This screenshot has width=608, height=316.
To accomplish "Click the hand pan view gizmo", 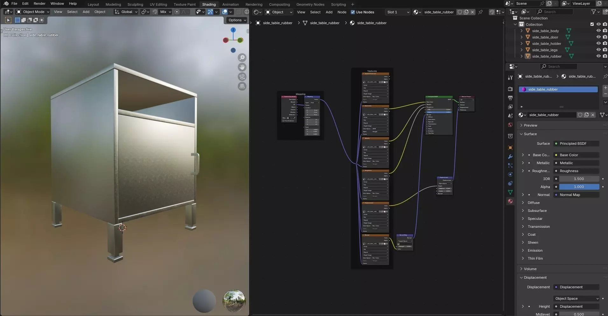I will click(x=242, y=67).
